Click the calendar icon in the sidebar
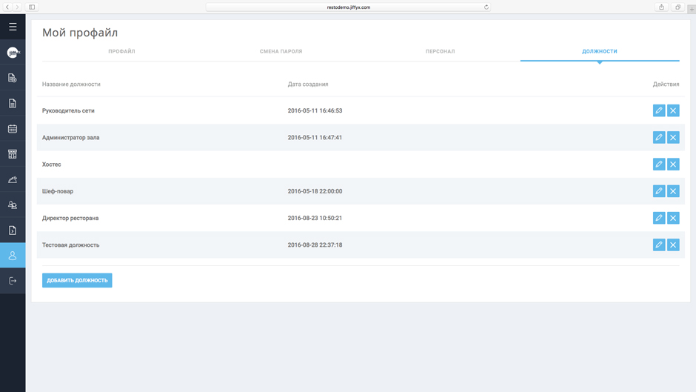This screenshot has width=696, height=392. [13, 129]
